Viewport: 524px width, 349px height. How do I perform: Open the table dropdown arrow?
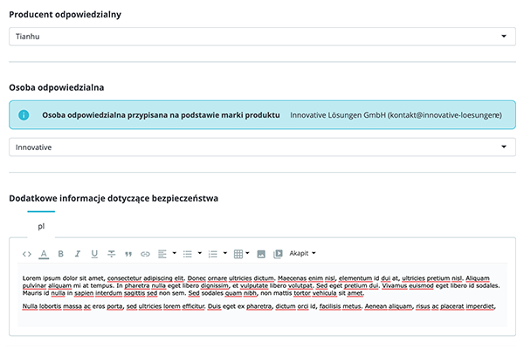click(x=247, y=253)
